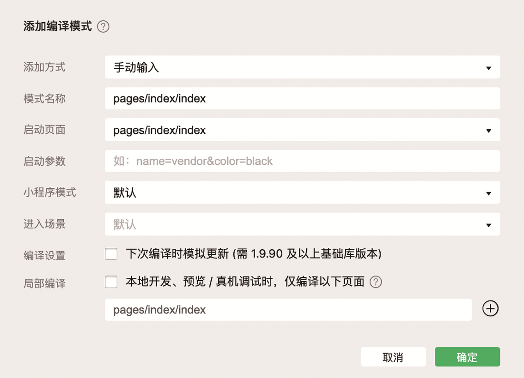Open the 手动输入 add-method dropdown

click(303, 67)
